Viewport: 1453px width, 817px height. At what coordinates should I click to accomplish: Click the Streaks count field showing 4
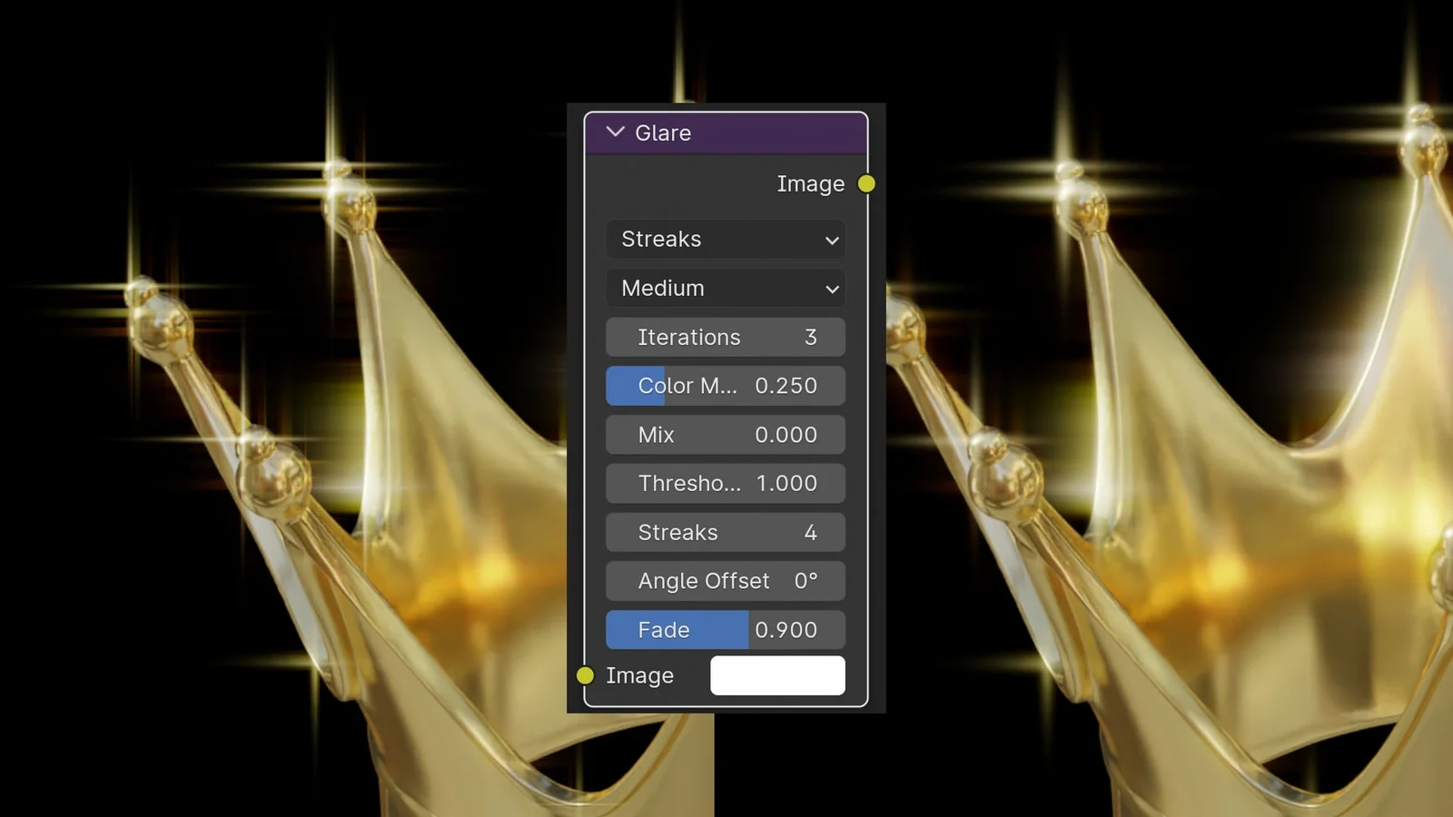726,533
